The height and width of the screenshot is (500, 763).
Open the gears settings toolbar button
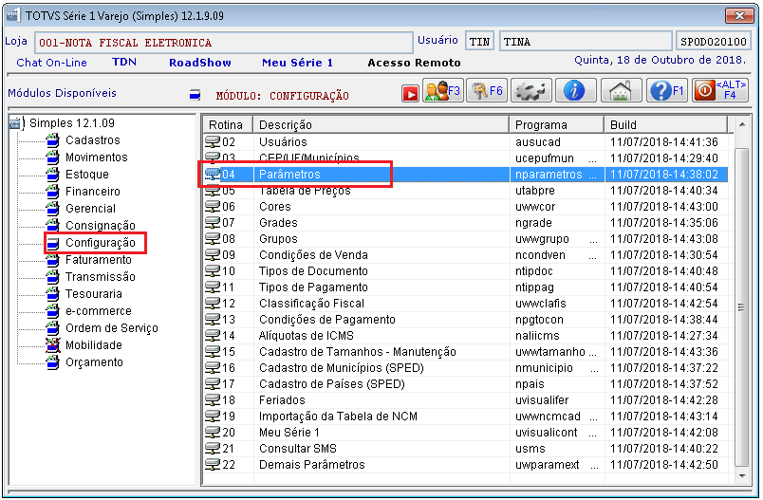(x=530, y=90)
